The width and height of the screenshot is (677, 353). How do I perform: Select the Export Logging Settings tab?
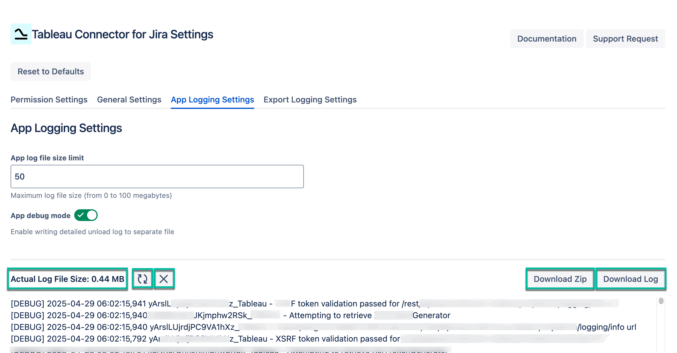[310, 100]
